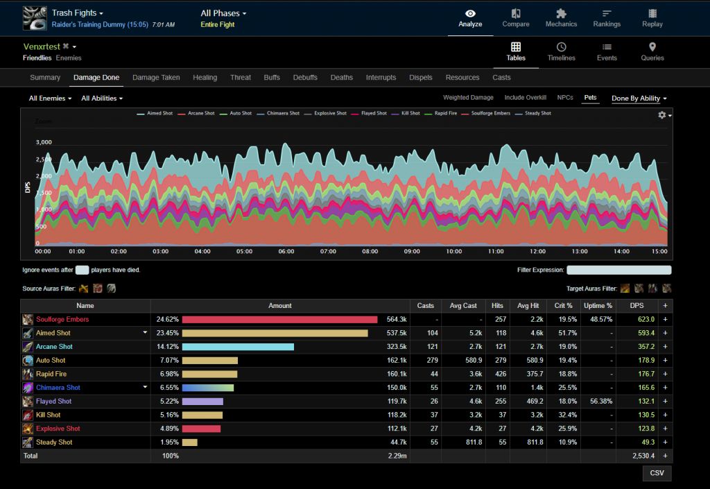The width and height of the screenshot is (710, 489).
Task: Open the Trash Fights dropdown
Action: tap(78, 13)
